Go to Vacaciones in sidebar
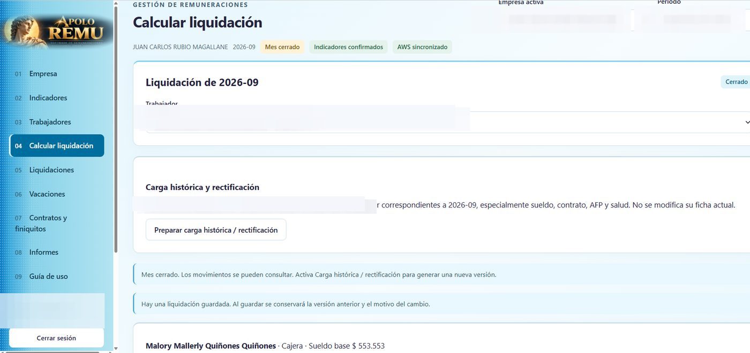The image size is (750, 353). 47,194
